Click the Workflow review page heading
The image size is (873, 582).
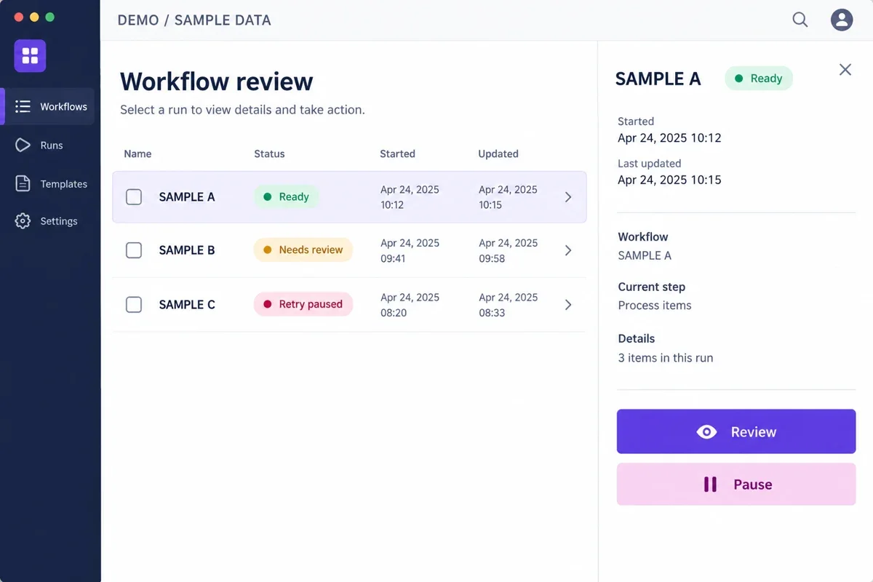tap(217, 81)
